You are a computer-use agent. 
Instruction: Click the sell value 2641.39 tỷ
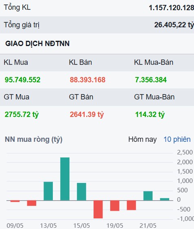tap(87, 114)
